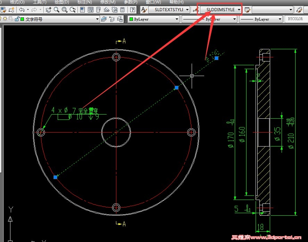
Task: Open the ByLayer lineweight dropdown
Action: click(261, 19)
